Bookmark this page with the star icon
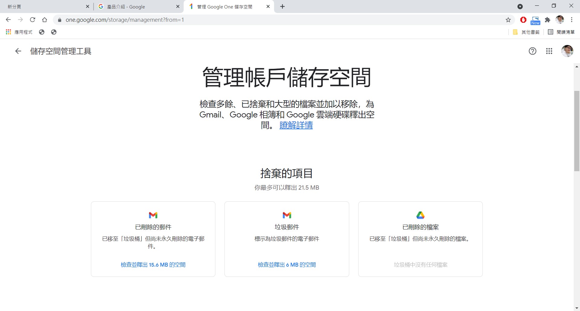 point(508,20)
